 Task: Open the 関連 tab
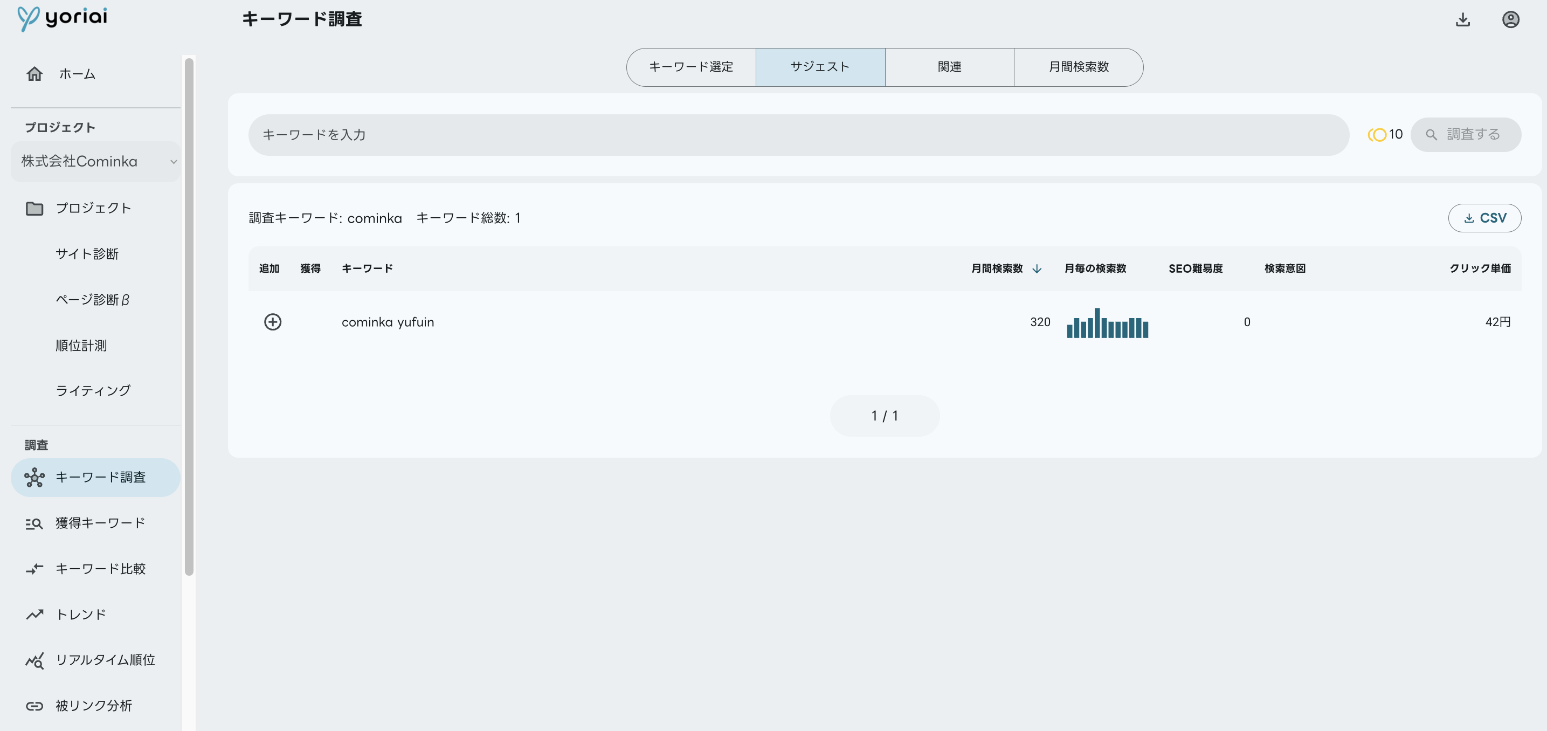pos(949,67)
